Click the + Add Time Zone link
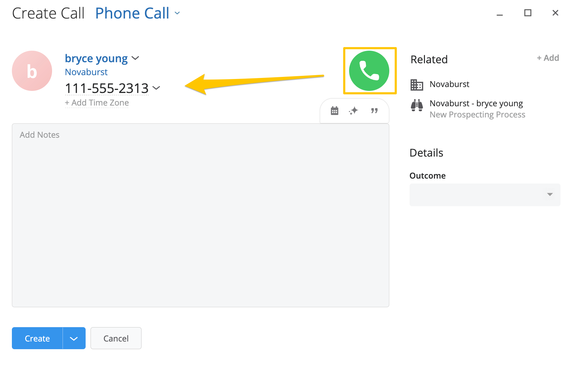This screenshot has height=367, width=571. tap(97, 103)
